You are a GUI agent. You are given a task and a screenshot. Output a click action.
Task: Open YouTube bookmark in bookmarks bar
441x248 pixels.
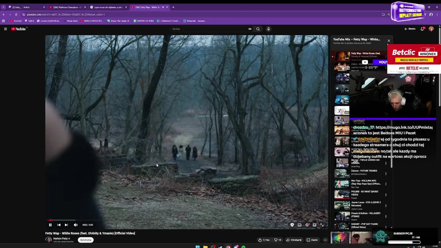click(x=16, y=21)
